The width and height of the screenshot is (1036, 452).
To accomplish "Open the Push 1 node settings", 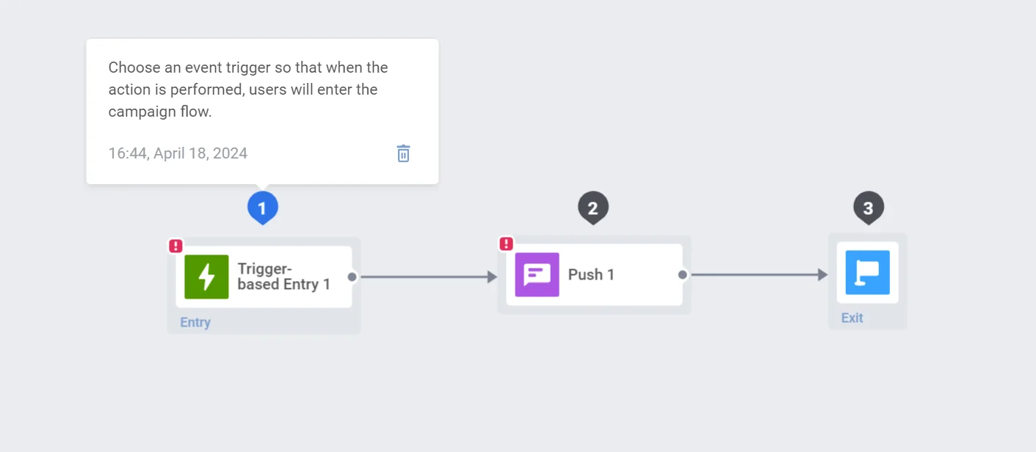I will click(x=592, y=274).
